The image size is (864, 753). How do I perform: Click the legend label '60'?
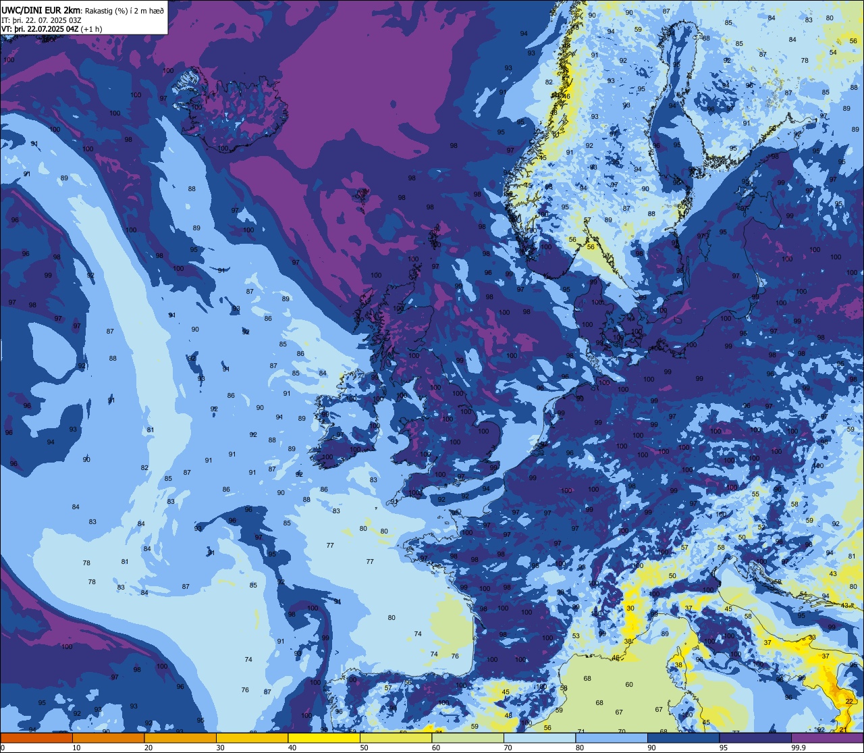tap(436, 748)
